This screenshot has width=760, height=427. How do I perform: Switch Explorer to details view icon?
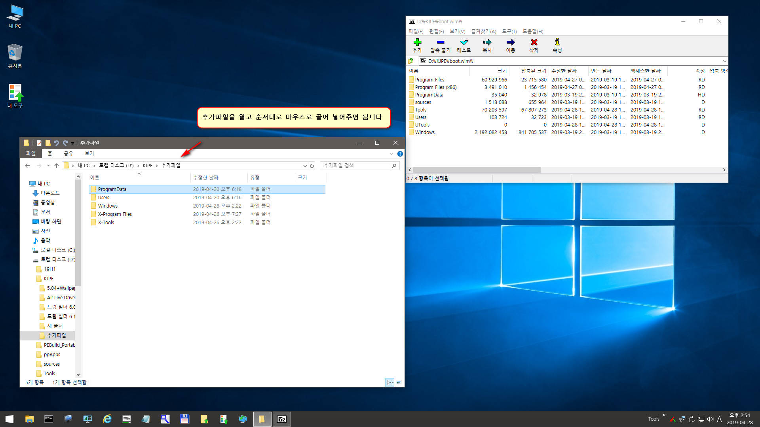pyautogui.click(x=390, y=382)
